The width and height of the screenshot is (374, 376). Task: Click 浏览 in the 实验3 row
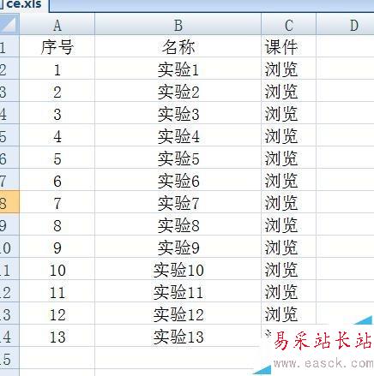pyautogui.click(x=288, y=114)
